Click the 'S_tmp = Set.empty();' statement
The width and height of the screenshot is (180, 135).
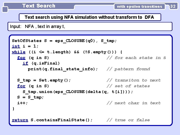click(44, 80)
